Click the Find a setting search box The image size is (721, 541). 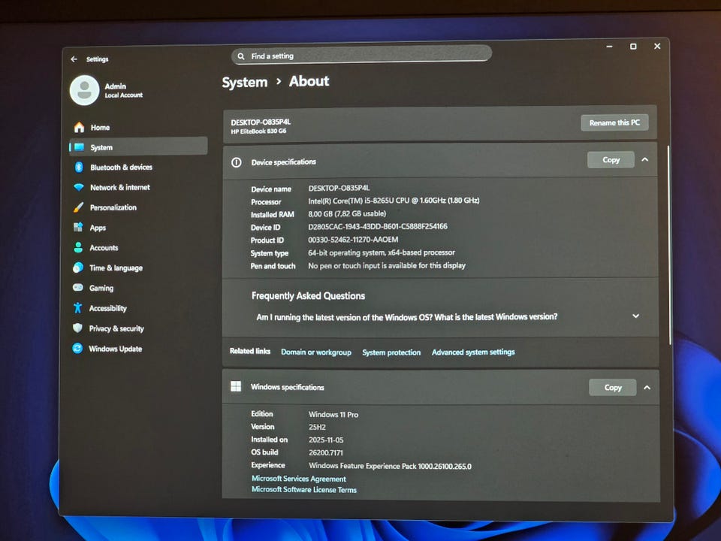(361, 56)
